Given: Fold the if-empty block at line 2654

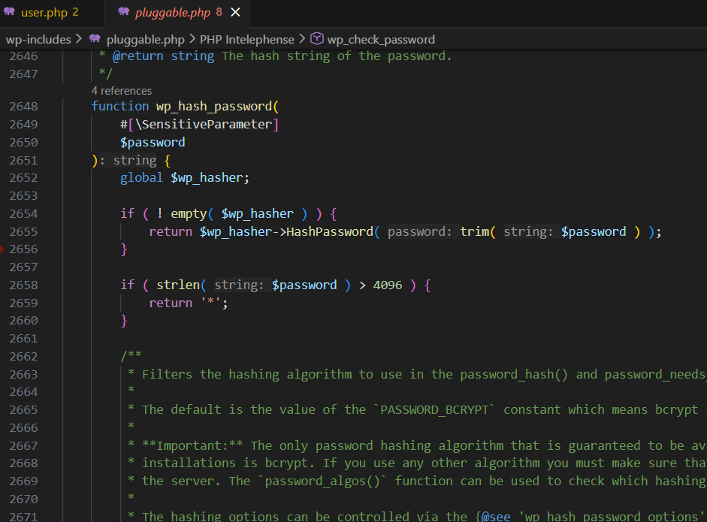Looking at the screenshot, I should tap(53, 213).
